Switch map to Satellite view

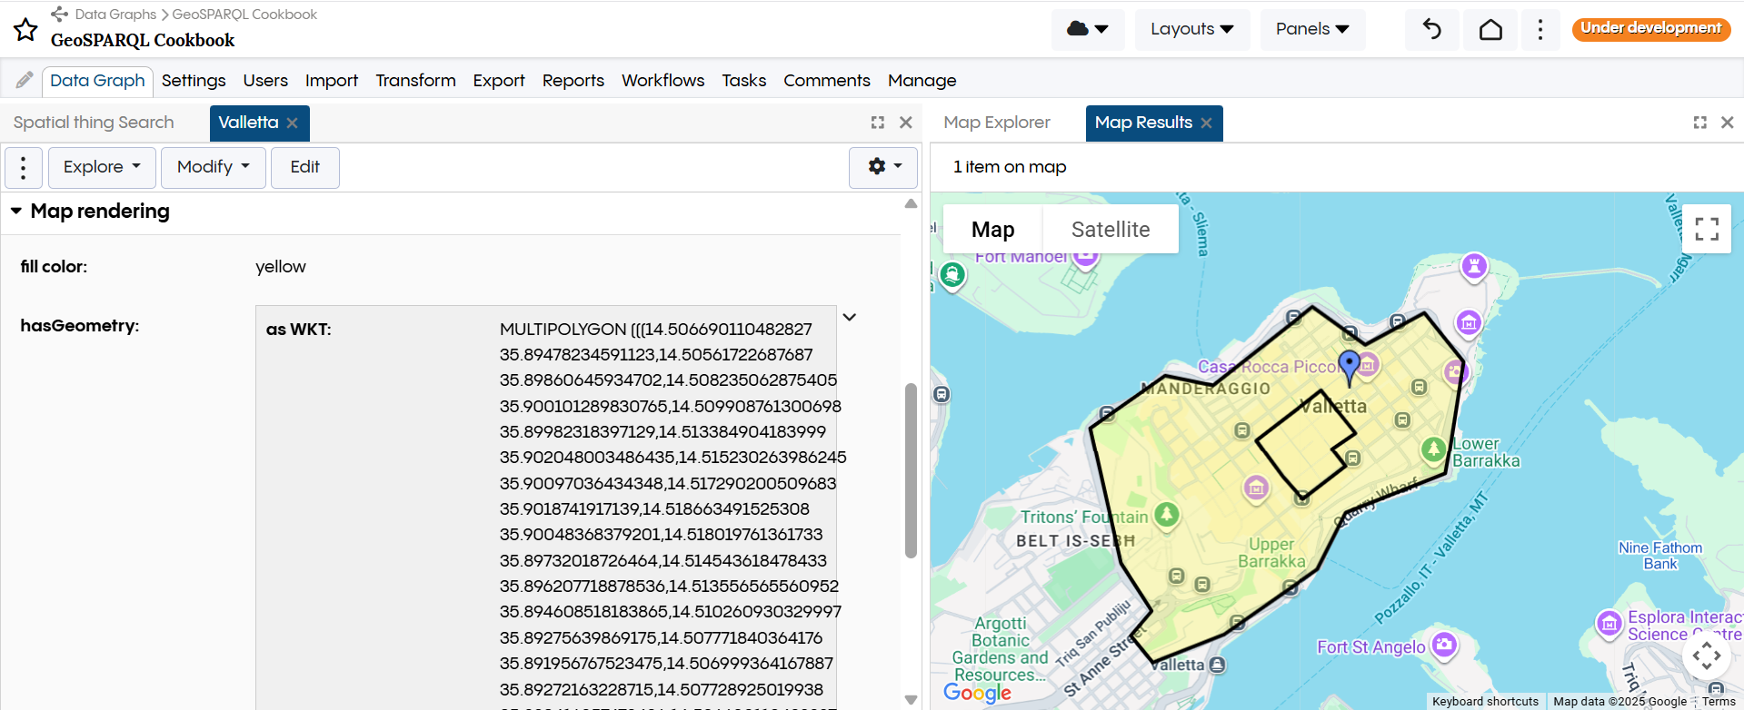point(1110,230)
